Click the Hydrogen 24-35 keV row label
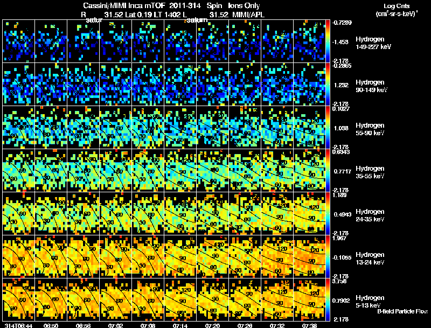The width and height of the screenshot is (431, 328). [x=370, y=215]
